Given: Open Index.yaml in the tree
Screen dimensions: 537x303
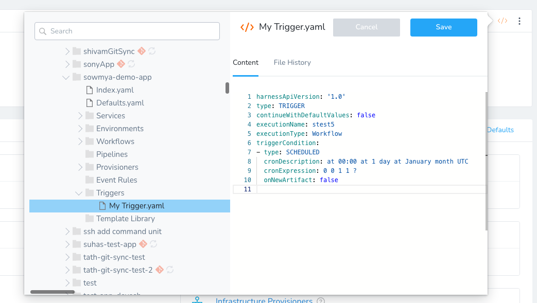Looking at the screenshot, I should (x=115, y=90).
